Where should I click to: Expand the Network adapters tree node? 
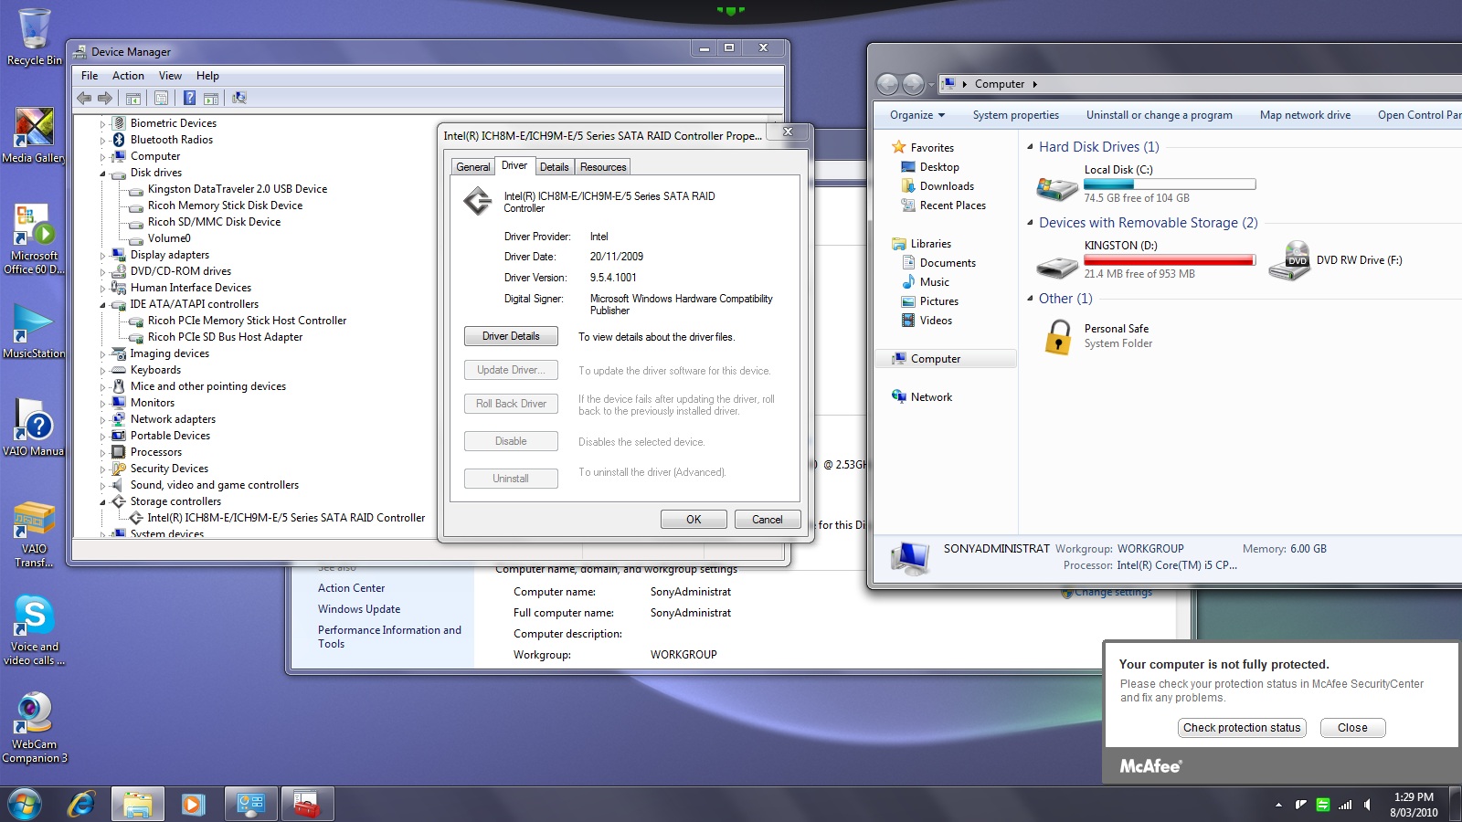[x=102, y=420]
